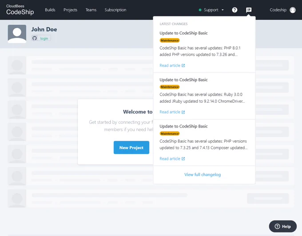Click the New Project button
302x236 pixels.
[x=131, y=147]
